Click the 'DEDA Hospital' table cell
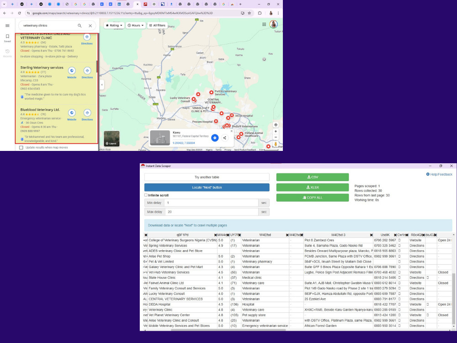The width and height of the screenshot is (457, 343). click(x=183, y=305)
